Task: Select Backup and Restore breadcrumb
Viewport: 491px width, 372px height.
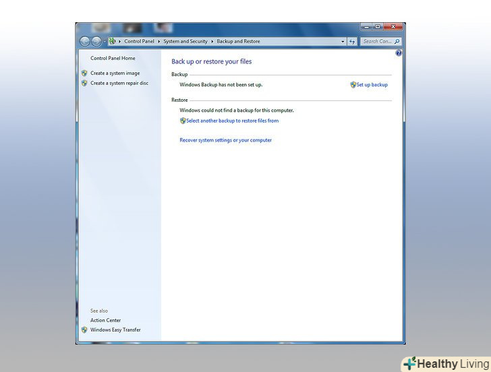Action: (238, 41)
